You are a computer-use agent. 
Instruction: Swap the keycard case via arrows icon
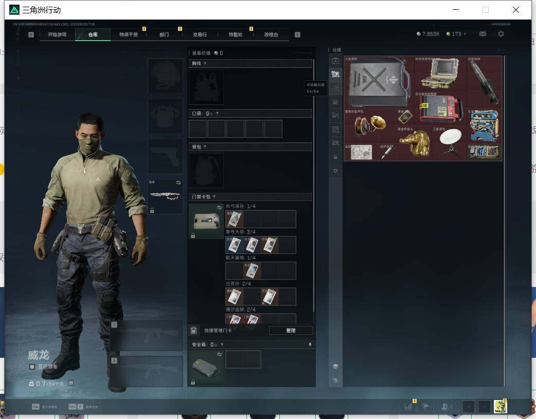pos(219,208)
